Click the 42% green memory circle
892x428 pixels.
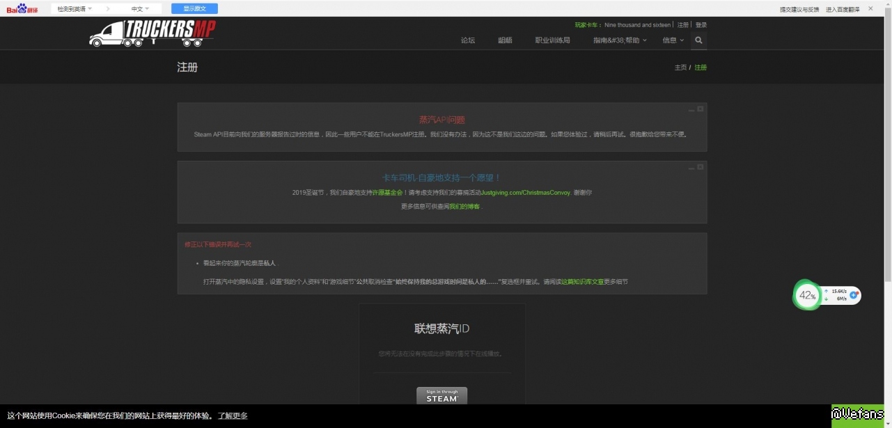point(807,296)
